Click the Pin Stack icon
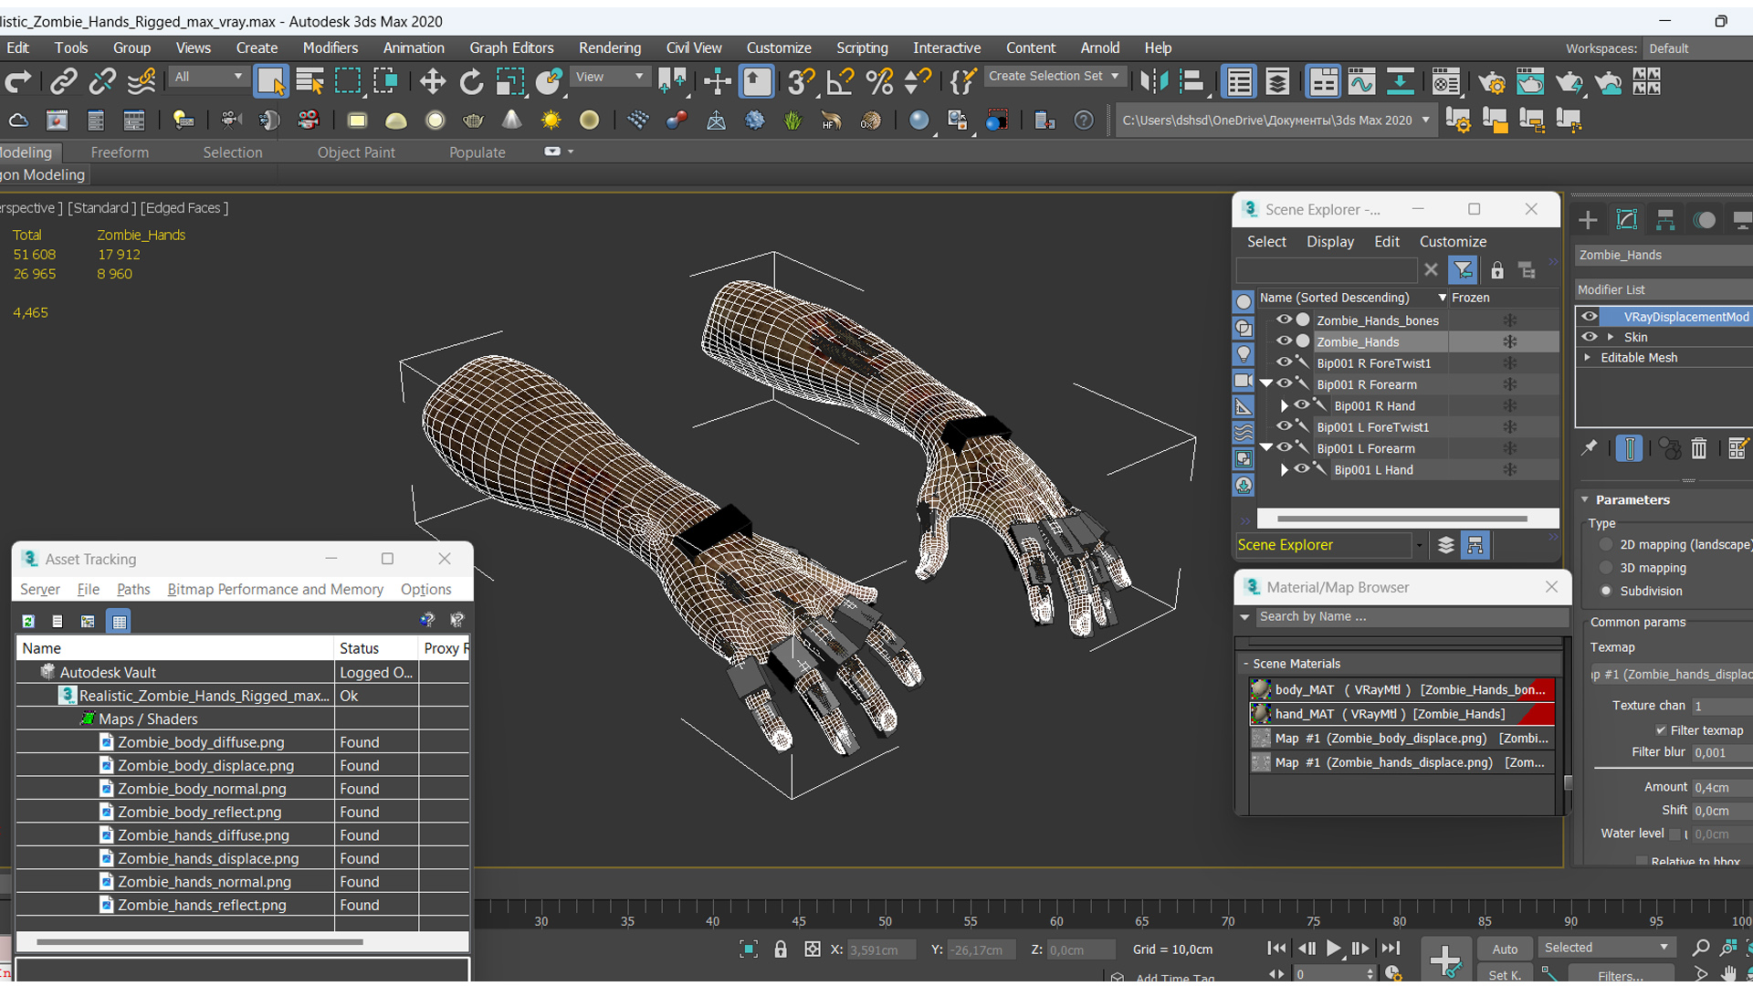This screenshot has height=986, width=1753. [1590, 448]
